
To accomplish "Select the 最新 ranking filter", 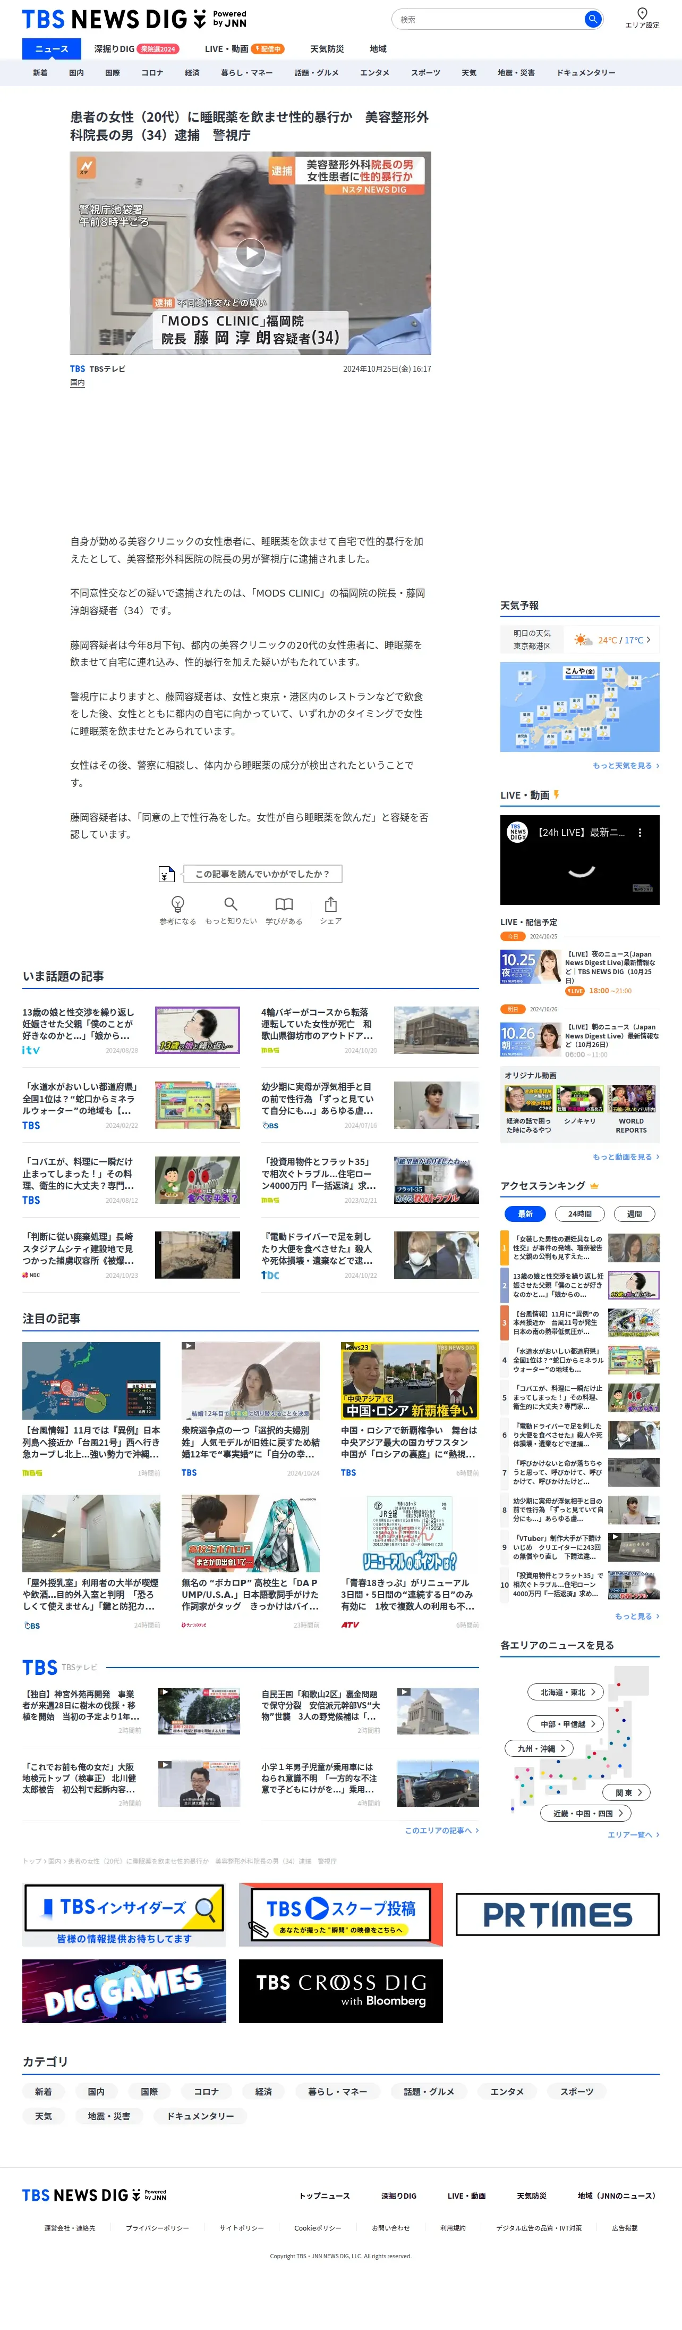I will click(525, 1214).
